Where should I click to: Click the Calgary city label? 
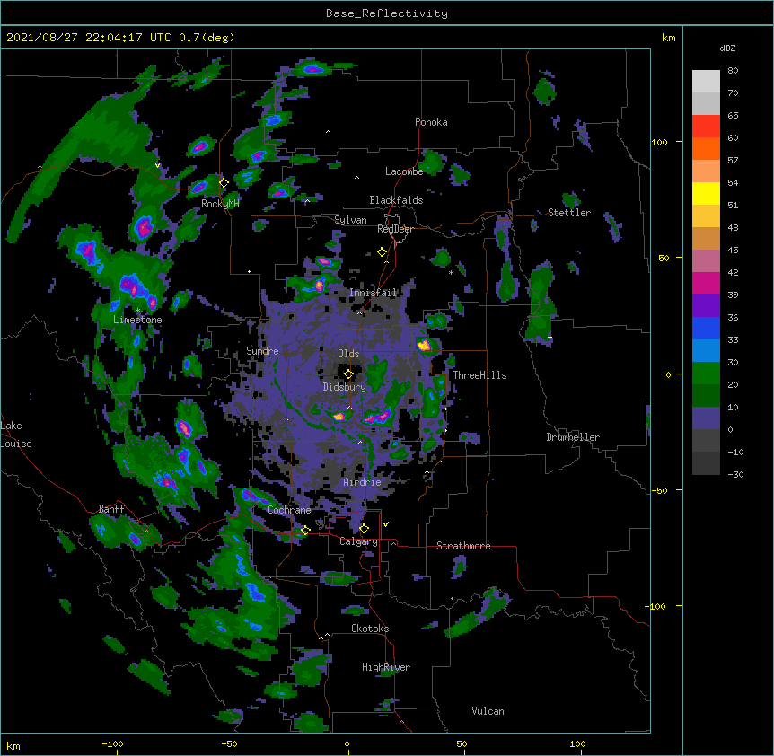[x=359, y=541]
